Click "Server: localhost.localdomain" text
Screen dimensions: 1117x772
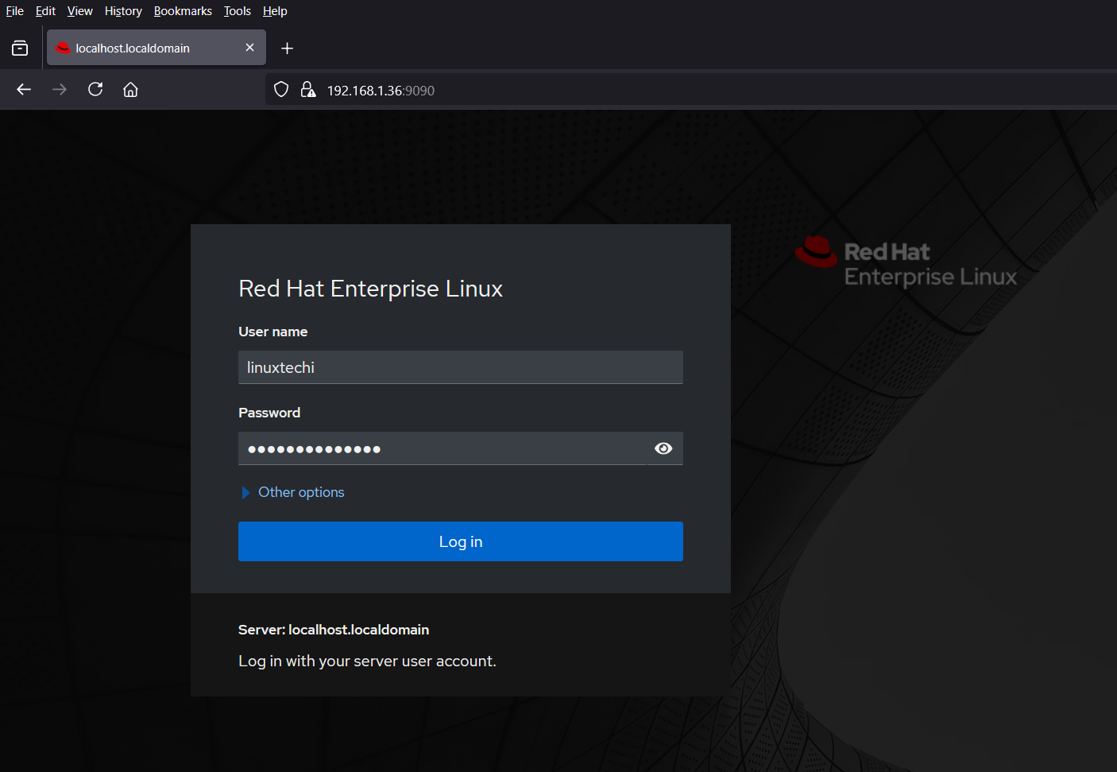click(334, 630)
